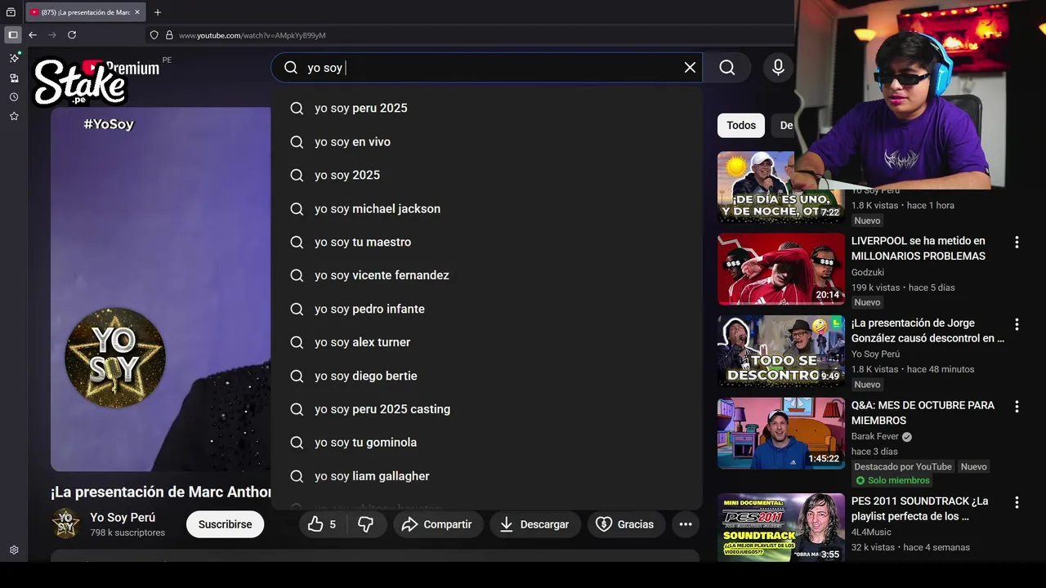
Task: Choose suggestion yo soy alex turner
Action: pos(487,342)
